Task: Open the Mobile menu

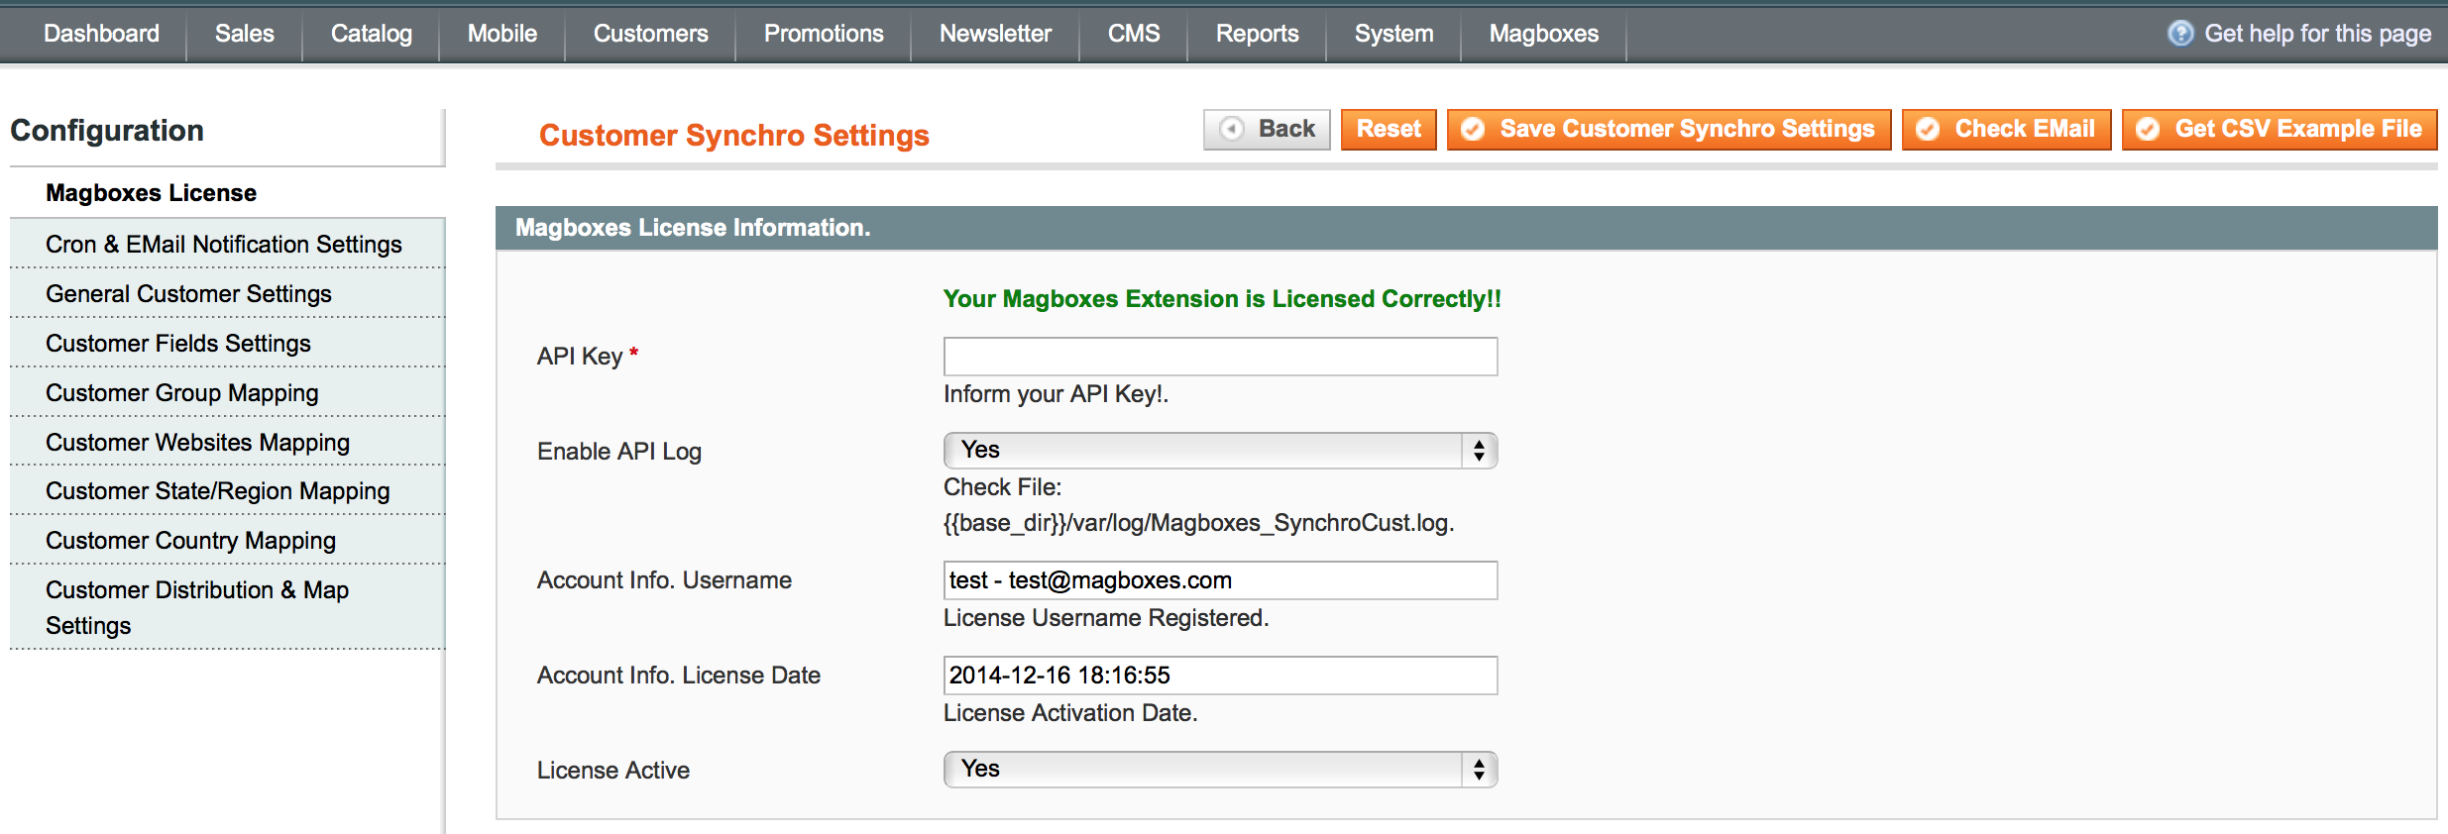Action: (x=501, y=34)
